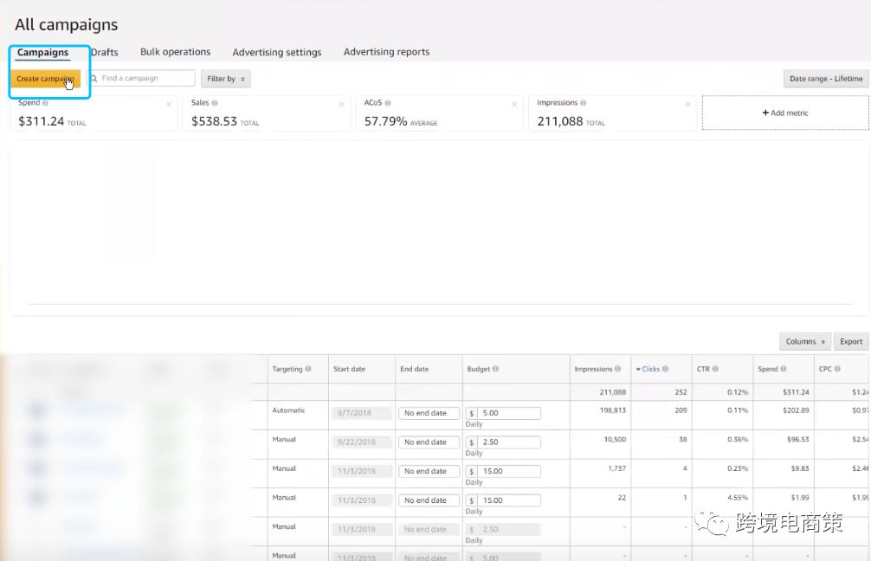Click the Add metric card
Image resolution: width=871 pixels, height=561 pixels.
[x=784, y=113]
